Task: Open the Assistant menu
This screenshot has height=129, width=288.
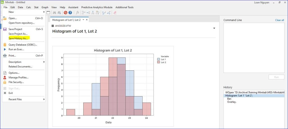Action: click(73, 7)
